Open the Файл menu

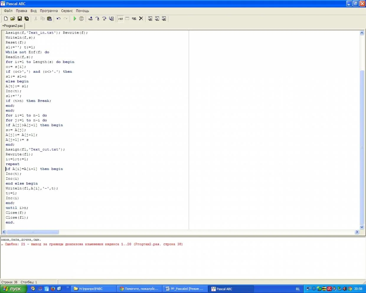[x=8, y=11]
